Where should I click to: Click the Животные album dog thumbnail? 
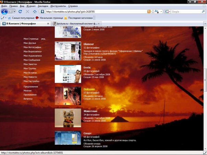68,118
